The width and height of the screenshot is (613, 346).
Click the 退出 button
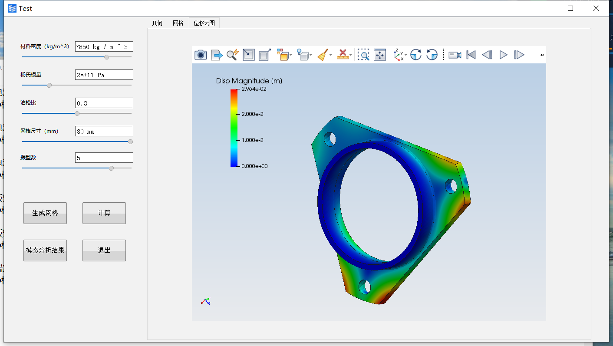coord(104,250)
